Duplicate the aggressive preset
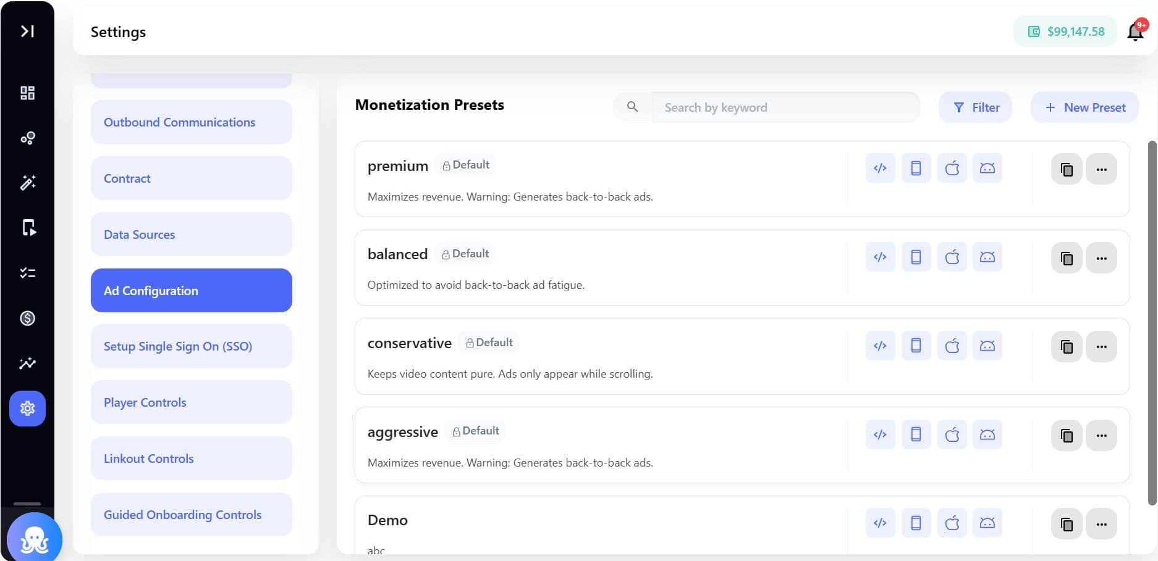 coord(1067,436)
